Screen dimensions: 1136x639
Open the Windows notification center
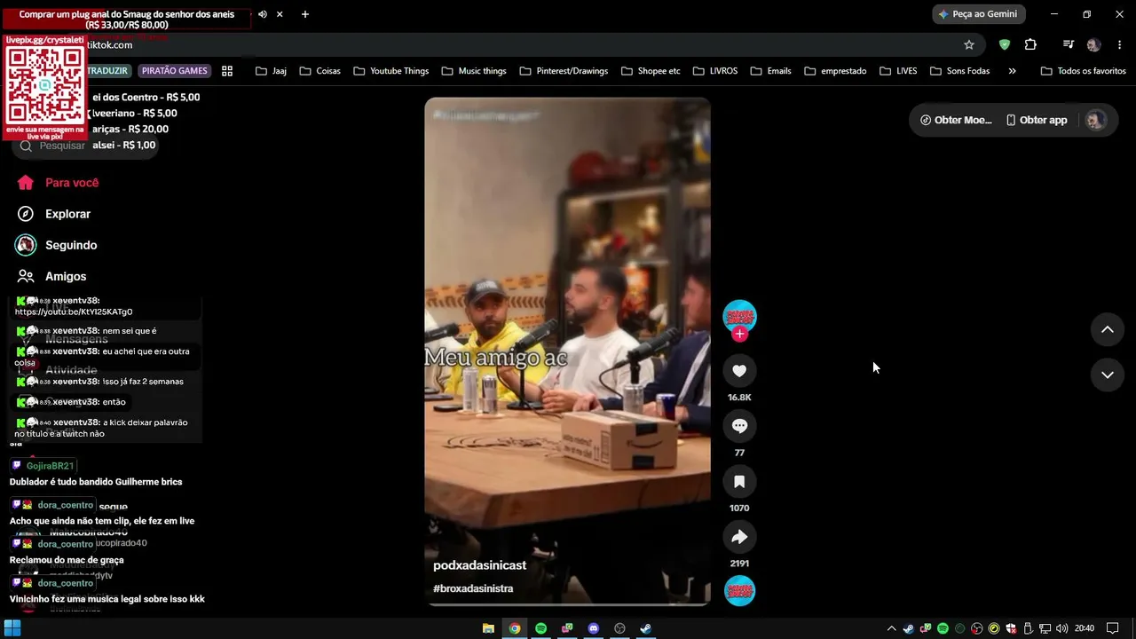pos(1112,628)
